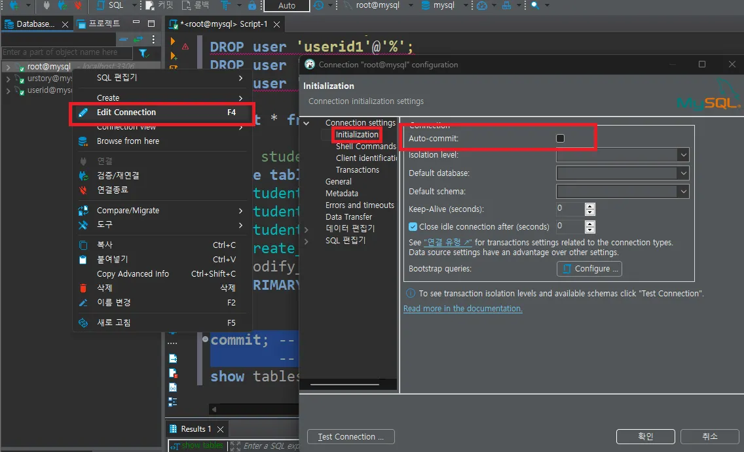The height and width of the screenshot is (452, 744).
Task: Open the Isolation level dropdown
Action: click(x=623, y=155)
